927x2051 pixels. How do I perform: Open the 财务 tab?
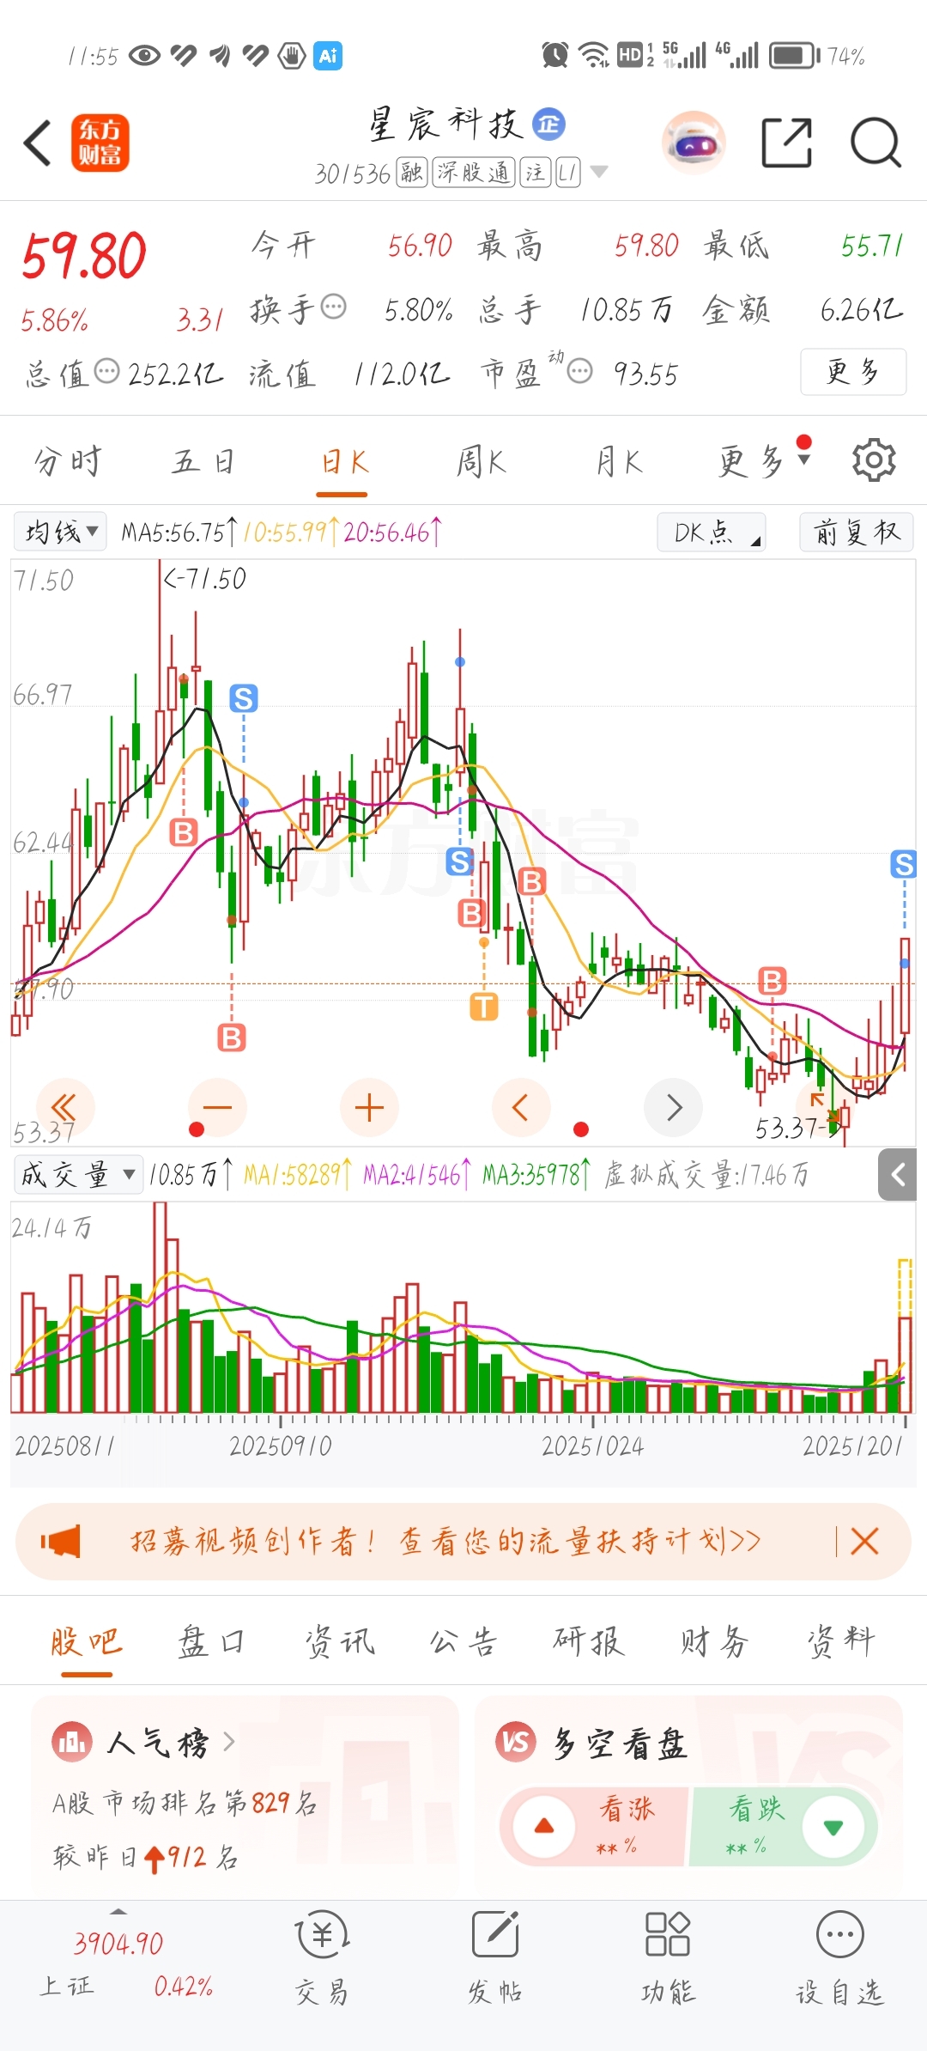click(714, 1641)
